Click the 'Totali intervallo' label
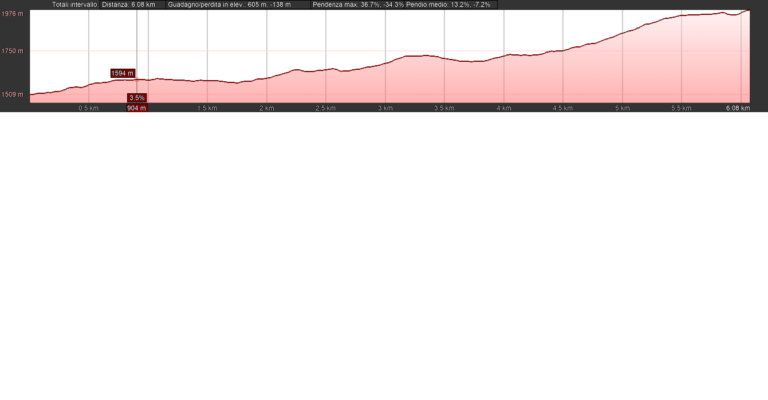The width and height of the screenshot is (768, 400). 75,5
